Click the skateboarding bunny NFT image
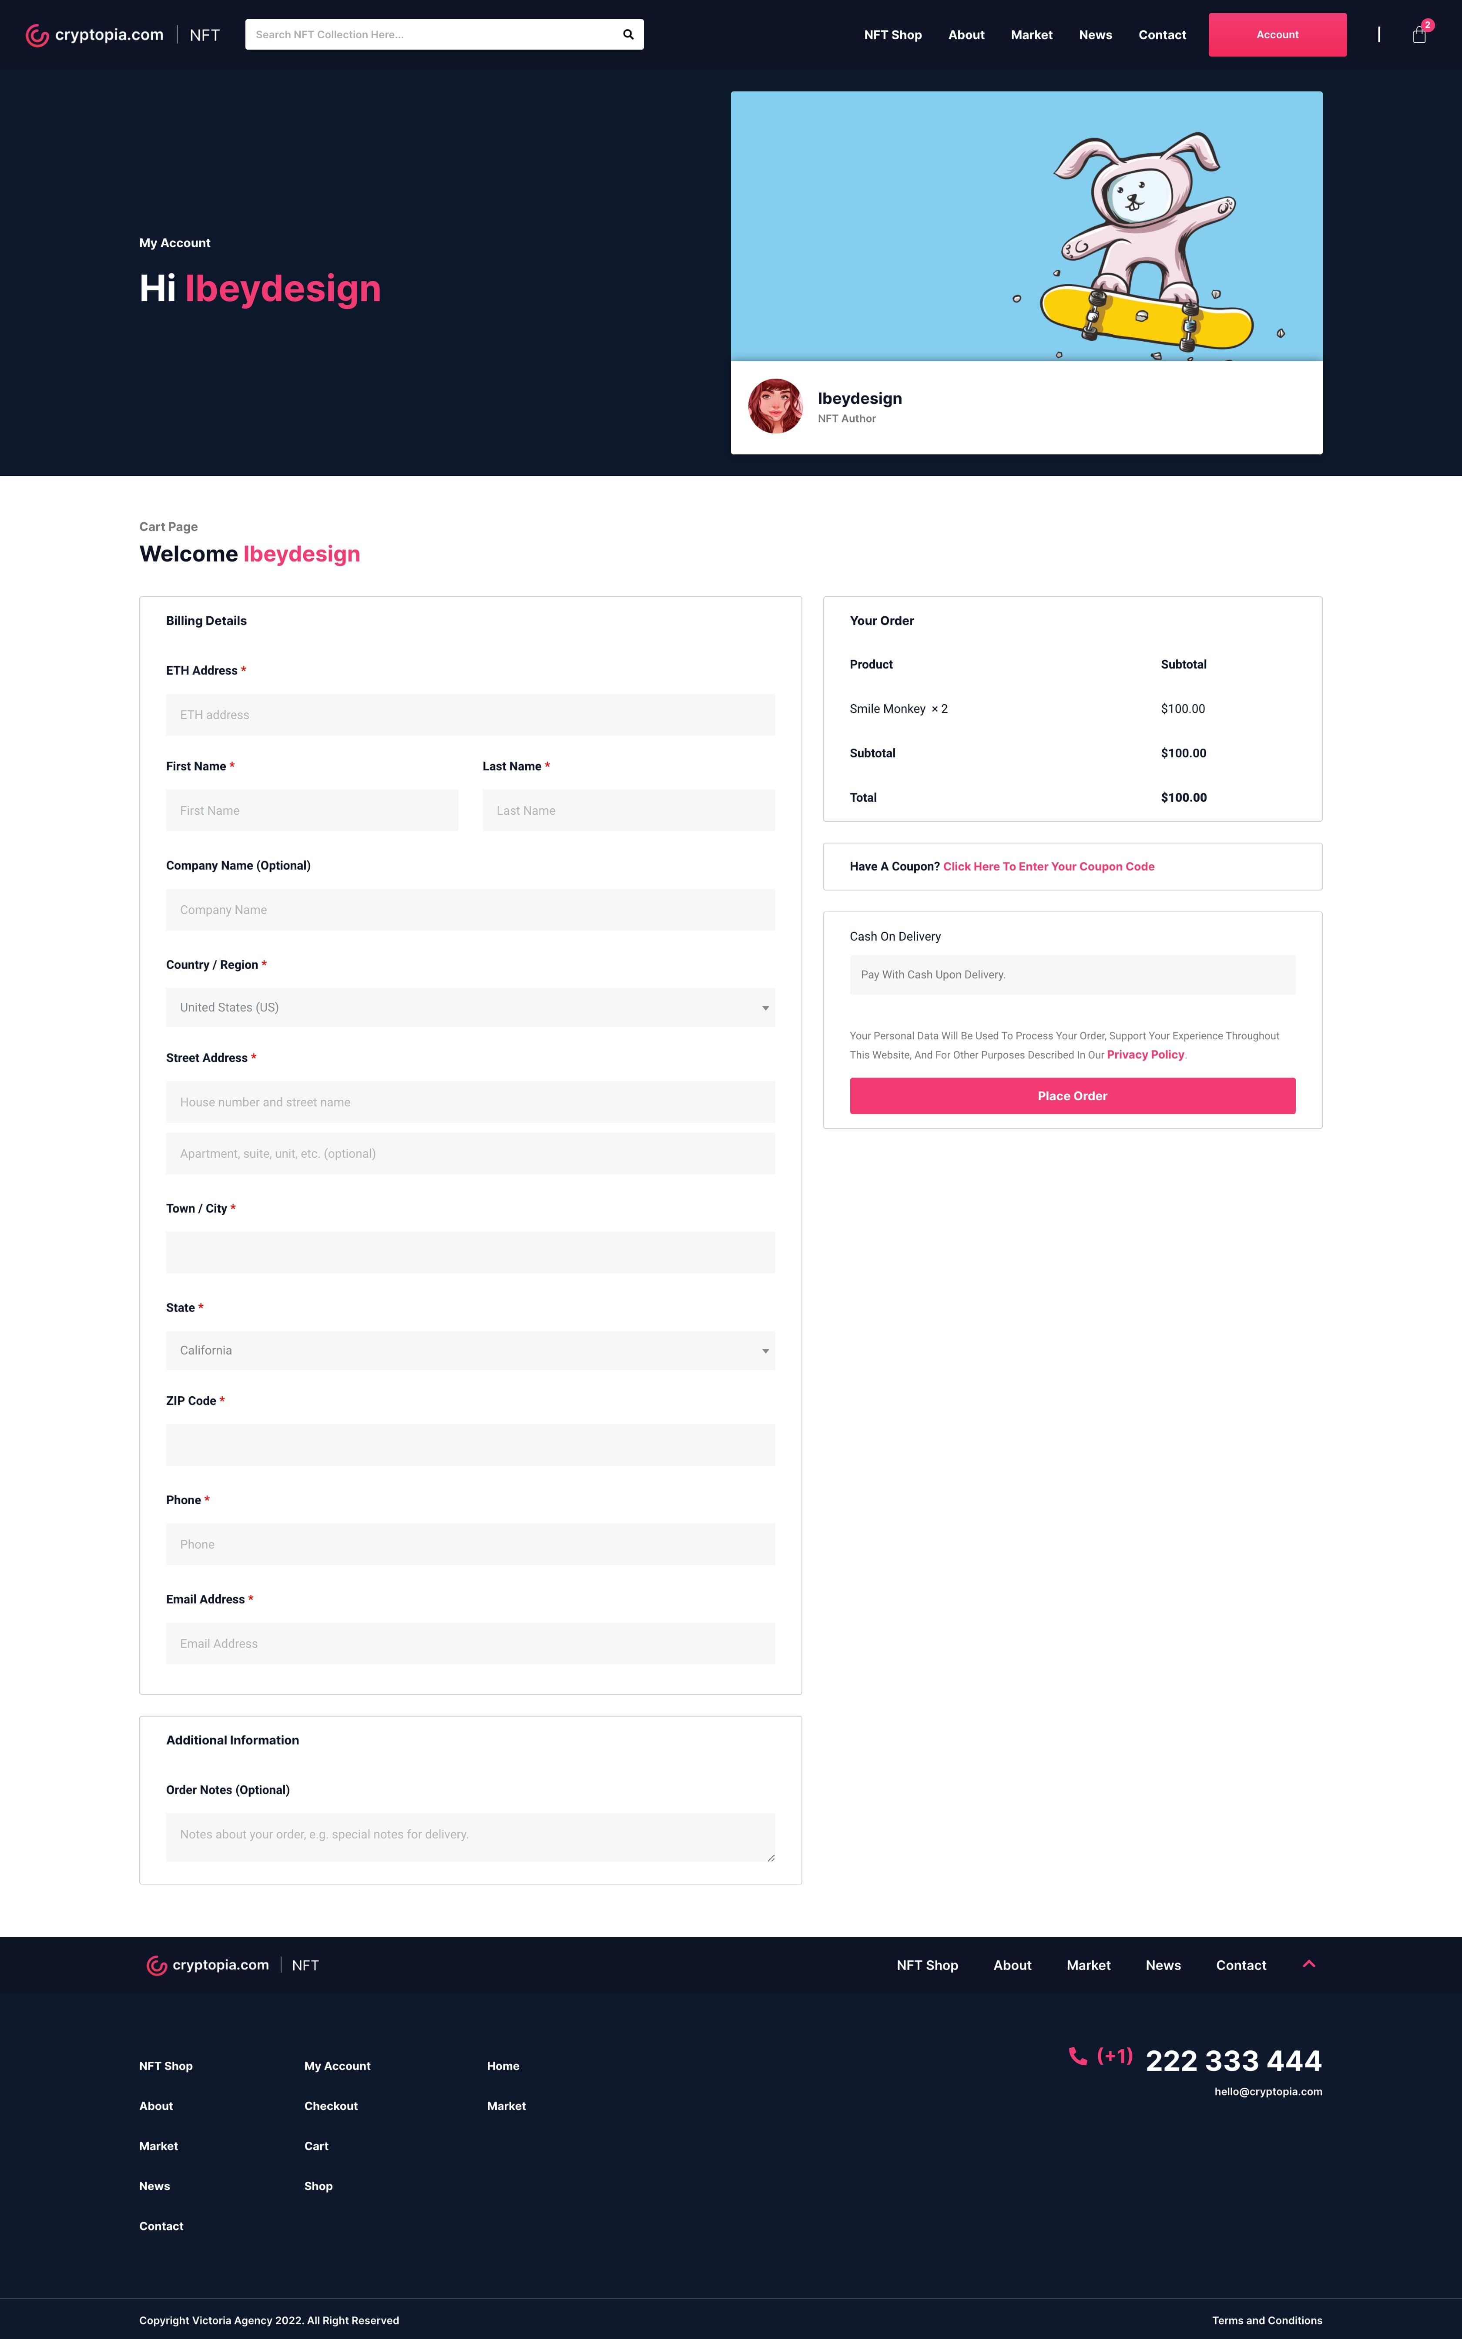The width and height of the screenshot is (1462, 2339). [1026, 226]
